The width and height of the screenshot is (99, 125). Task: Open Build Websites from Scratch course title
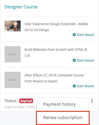click(x=56, y=53)
